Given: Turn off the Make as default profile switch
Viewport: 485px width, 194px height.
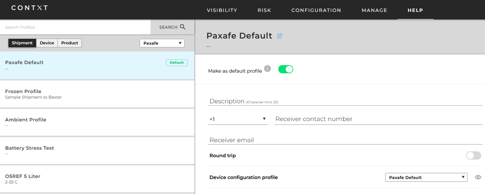Looking at the screenshot, I should pyautogui.click(x=286, y=69).
